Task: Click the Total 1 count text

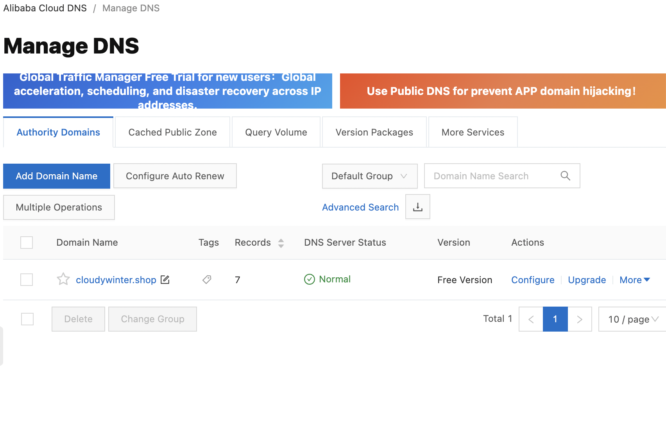Action: point(498,319)
